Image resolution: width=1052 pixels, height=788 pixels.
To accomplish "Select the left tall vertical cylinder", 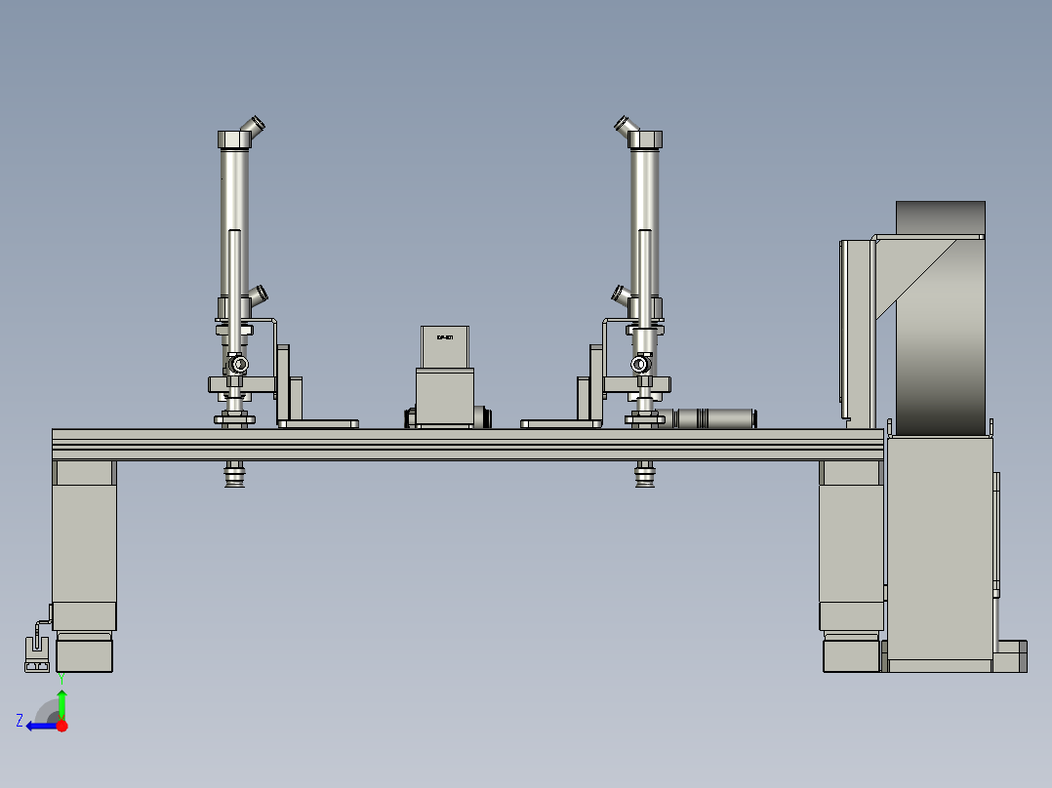I will [234, 224].
